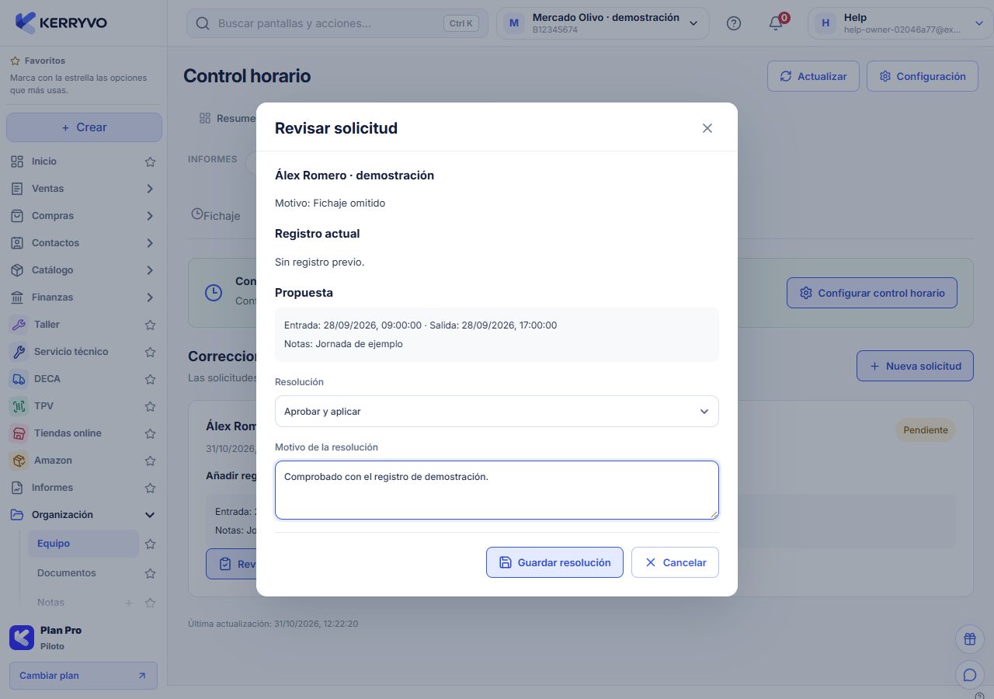
Task: Click the Actualizar button
Action: click(x=813, y=76)
